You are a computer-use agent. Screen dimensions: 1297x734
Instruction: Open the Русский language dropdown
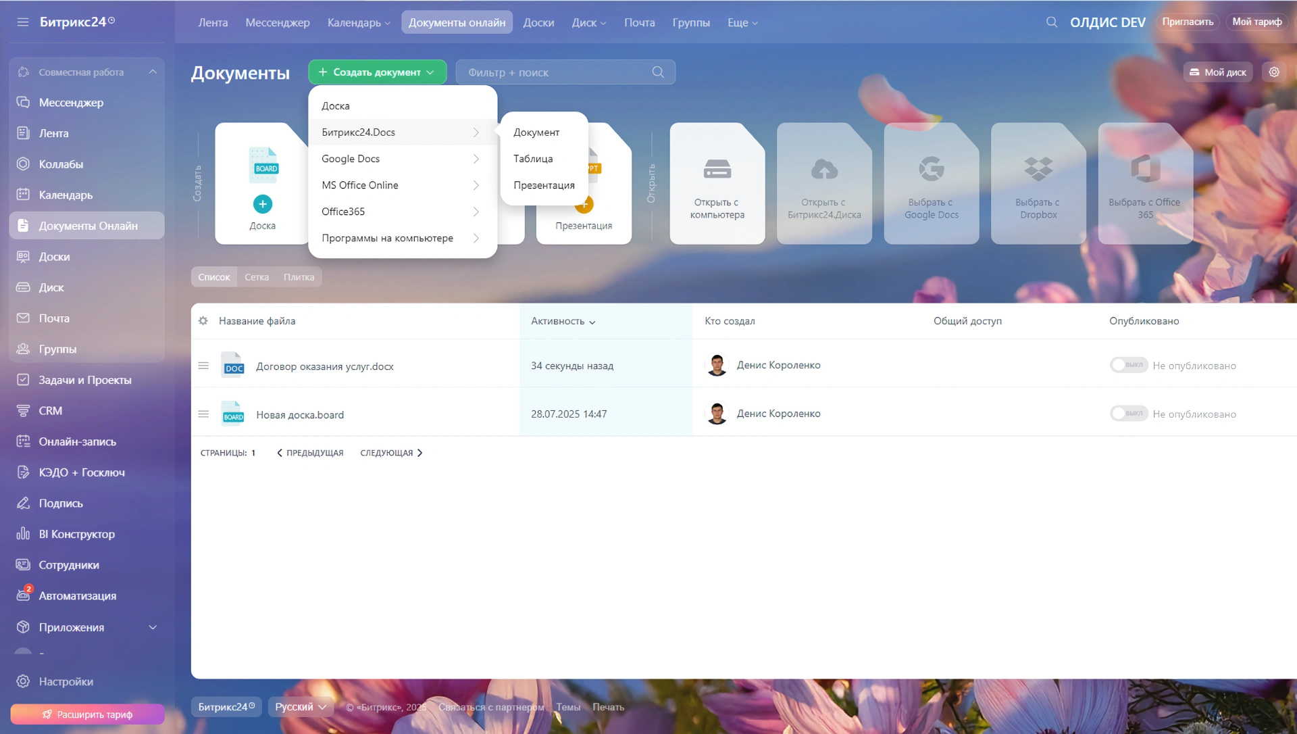coord(301,707)
